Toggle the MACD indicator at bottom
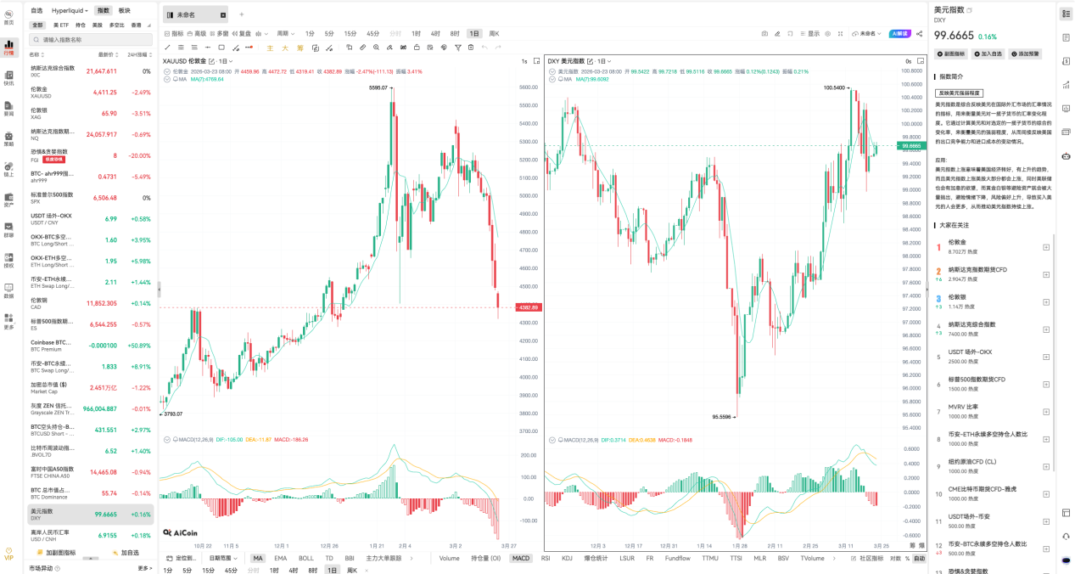Image resolution: width=1075 pixels, height=574 pixels. (520, 558)
